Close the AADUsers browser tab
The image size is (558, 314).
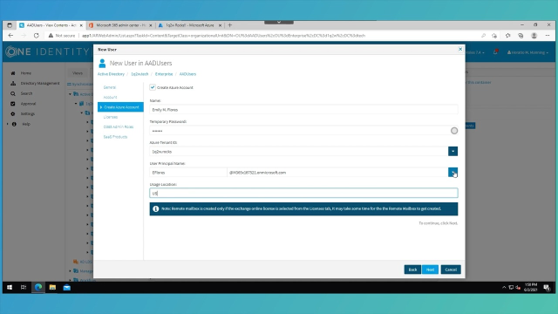[81, 25]
